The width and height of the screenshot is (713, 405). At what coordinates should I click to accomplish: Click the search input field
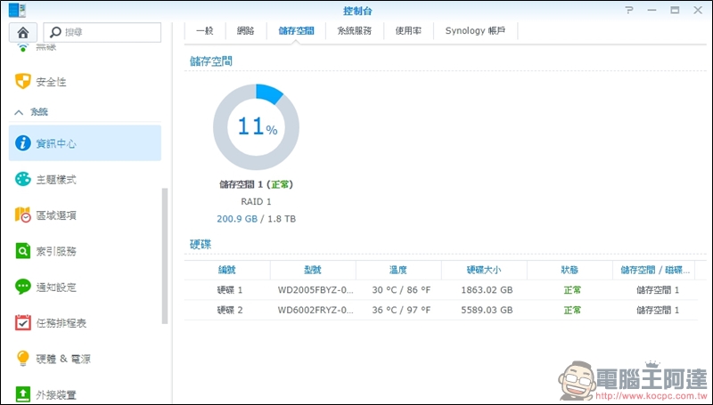(102, 33)
